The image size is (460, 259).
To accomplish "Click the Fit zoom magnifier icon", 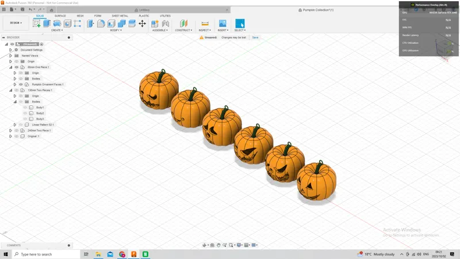I will (x=231, y=245).
